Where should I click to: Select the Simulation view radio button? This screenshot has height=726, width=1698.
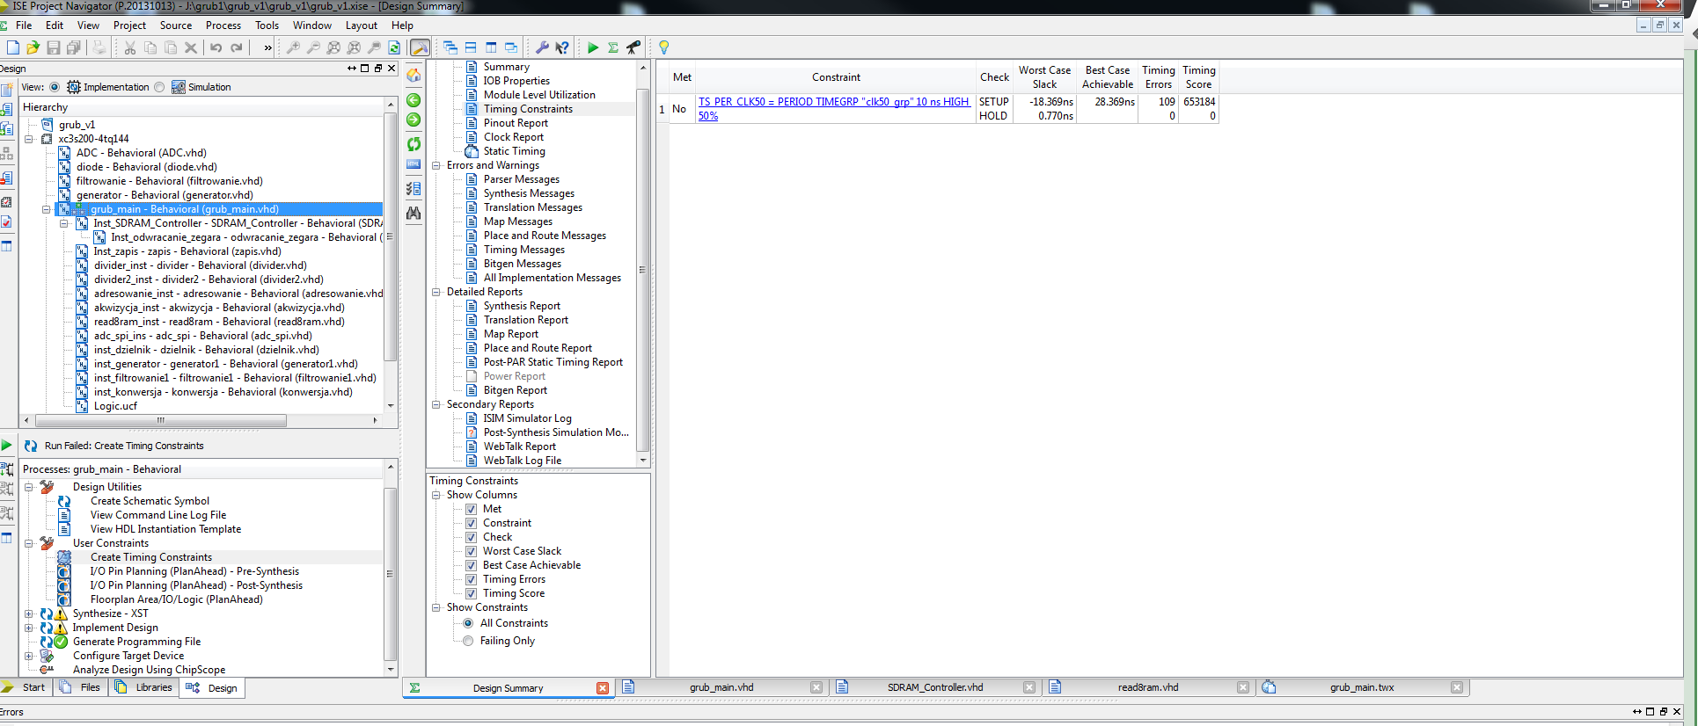pos(159,87)
